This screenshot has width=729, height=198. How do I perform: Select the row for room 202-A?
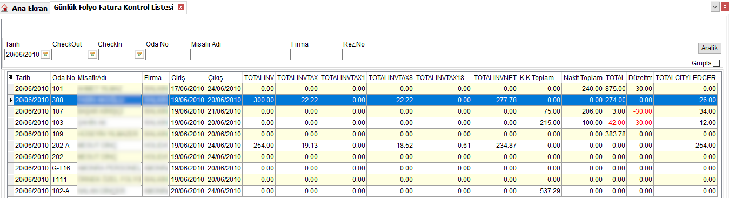pos(366,145)
